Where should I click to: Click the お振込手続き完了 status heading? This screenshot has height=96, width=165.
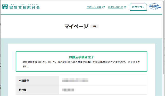coord(81,57)
